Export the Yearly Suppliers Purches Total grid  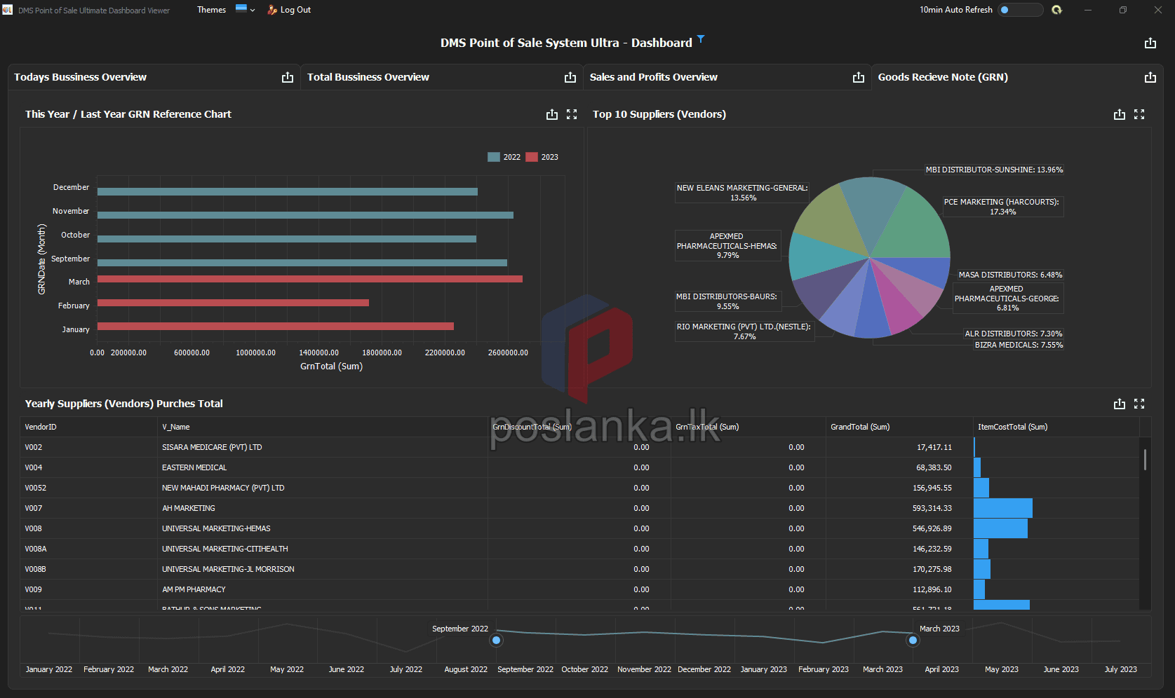click(1120, 404)
